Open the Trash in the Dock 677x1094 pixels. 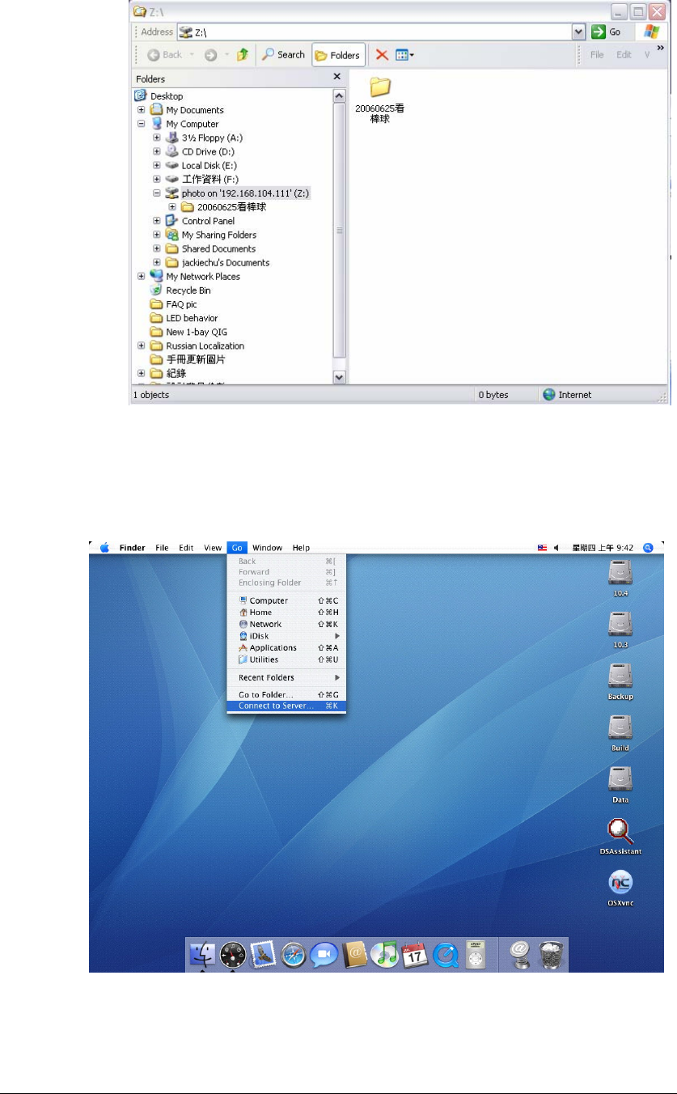pos(553,956)
